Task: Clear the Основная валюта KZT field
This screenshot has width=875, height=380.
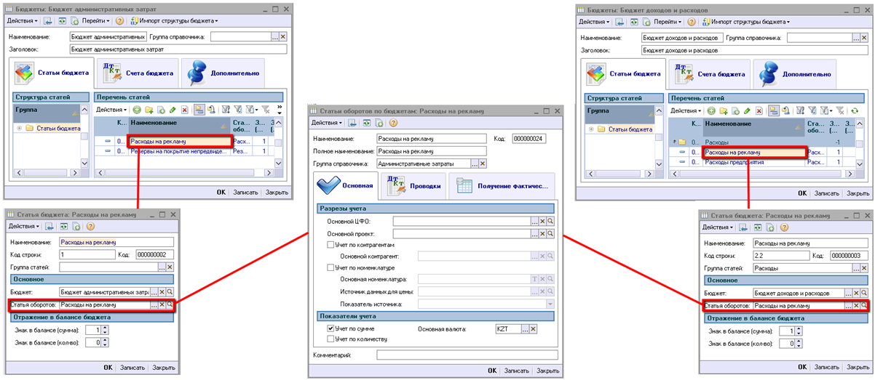Action: click(x=533, y=329)
